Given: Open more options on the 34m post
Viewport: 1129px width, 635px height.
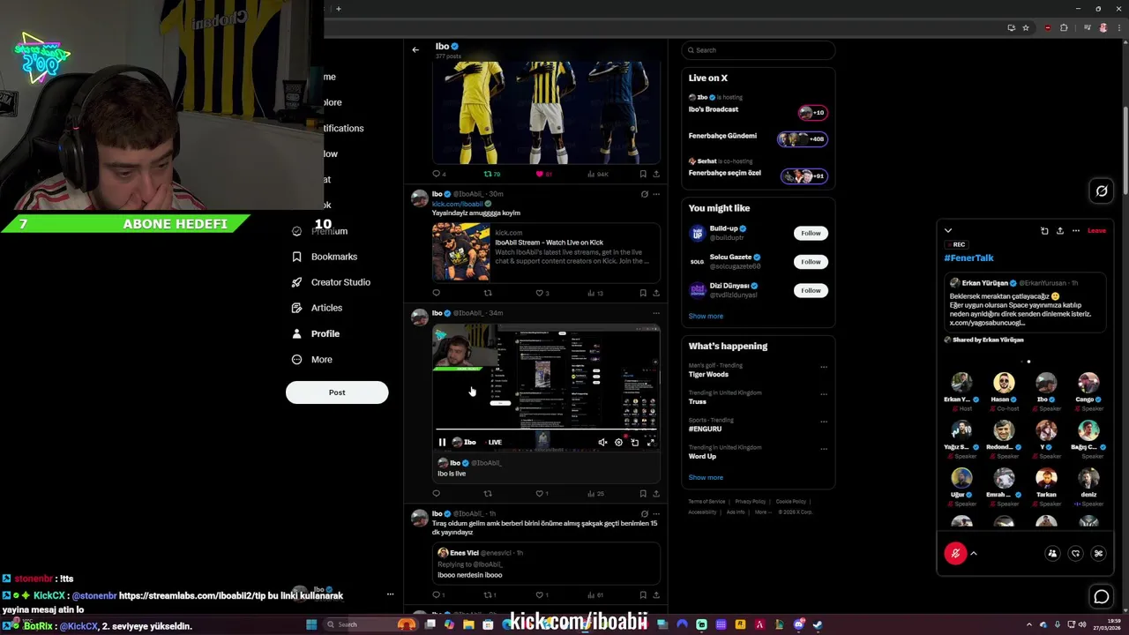Looking at the screenshot, I should [x=655, y=313].
